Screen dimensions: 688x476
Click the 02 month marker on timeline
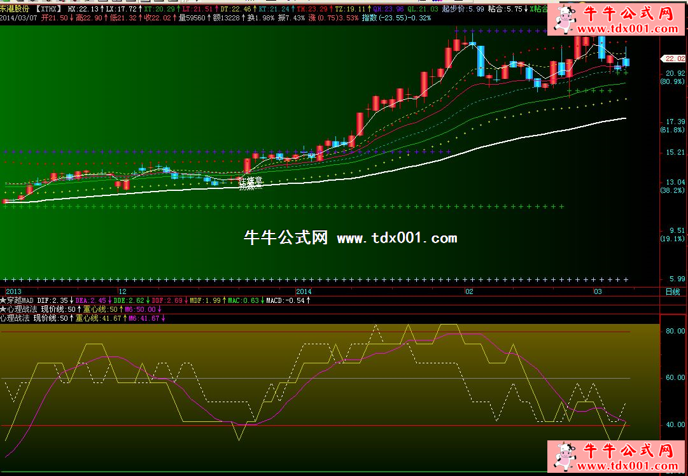tap(469, 291)
